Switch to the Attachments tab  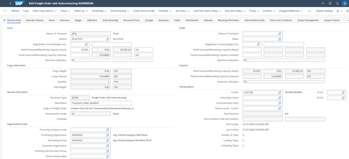coord(192,20)
